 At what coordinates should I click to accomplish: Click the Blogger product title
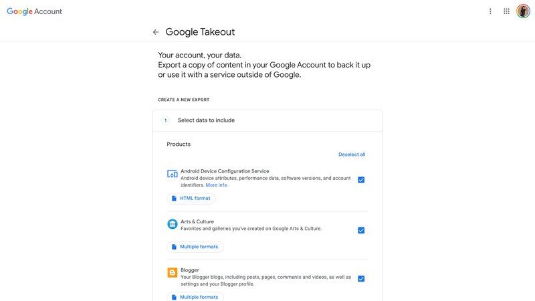(x=190, y=270)
